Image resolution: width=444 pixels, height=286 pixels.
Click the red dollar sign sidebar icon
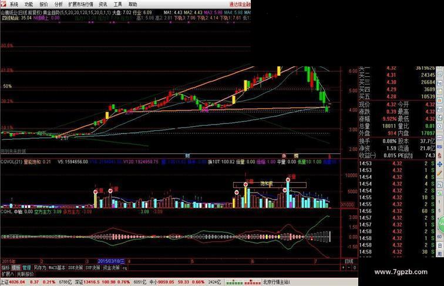click(440, 156)
